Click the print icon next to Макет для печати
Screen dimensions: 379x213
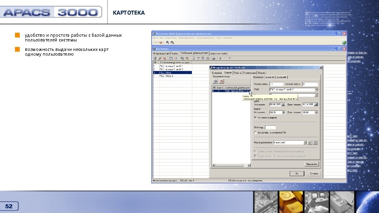coord(315,142)
